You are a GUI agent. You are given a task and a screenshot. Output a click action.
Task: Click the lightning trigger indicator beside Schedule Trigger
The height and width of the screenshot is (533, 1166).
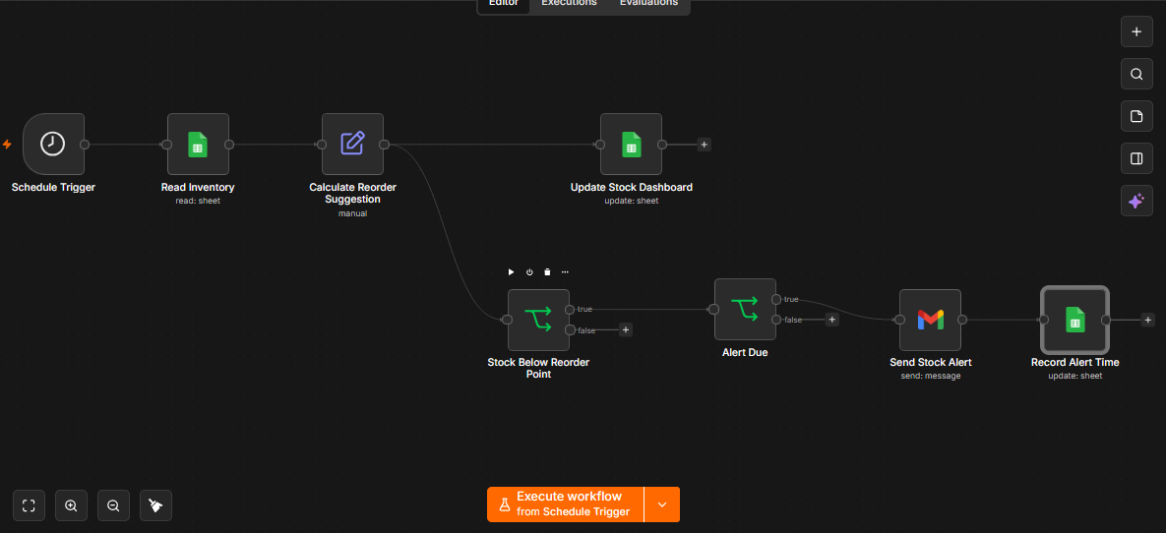point(8,145)
